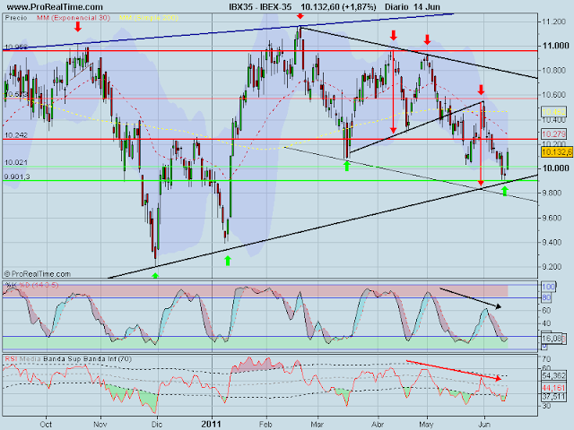
Task: Click the www.ProRealTime.com header text
Action: tap(55, 6)
